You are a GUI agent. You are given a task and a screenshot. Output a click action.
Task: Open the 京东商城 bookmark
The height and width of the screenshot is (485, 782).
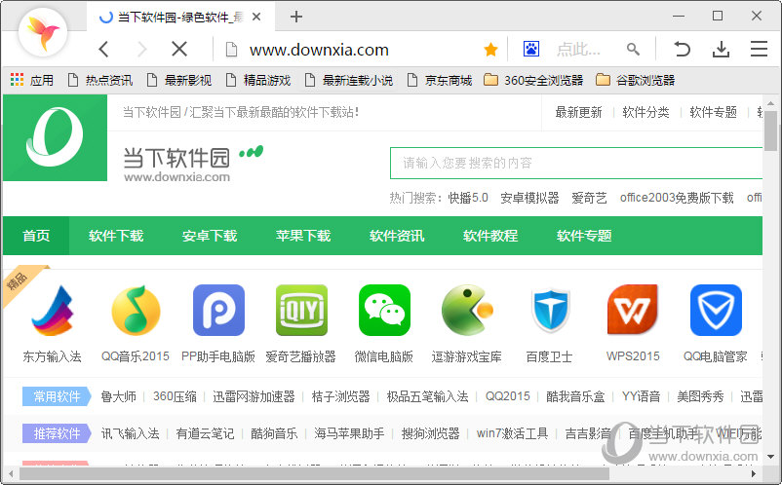pos(440,80)
